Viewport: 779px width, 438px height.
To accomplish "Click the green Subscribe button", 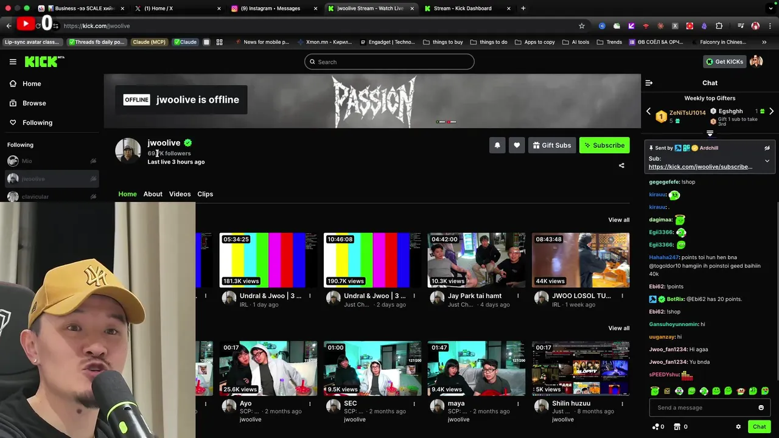I will [x=604, y=145].
